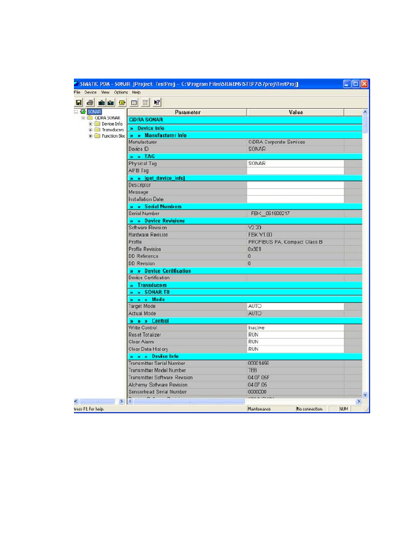Click Software Revision V2.20 value
The height and width of the screenshot is (543, 419).
pos(255,228)
